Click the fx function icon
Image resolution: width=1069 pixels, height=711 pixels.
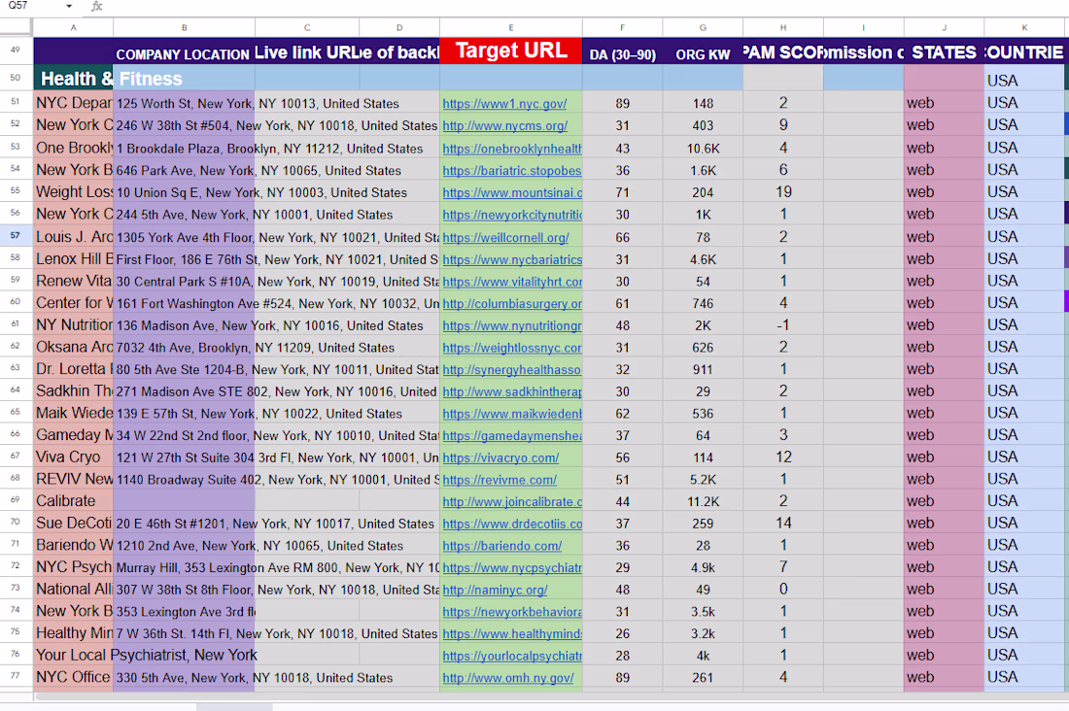(x=97, y=6)
